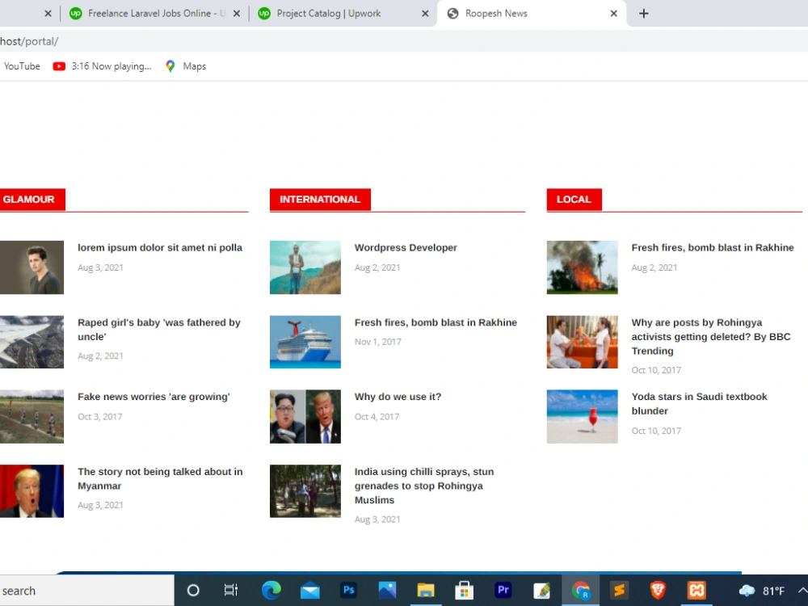Click the Trump flag thumbnail in Glamour
The width and height of the screenshot is (808, 606).
click(x=32, y=491)
